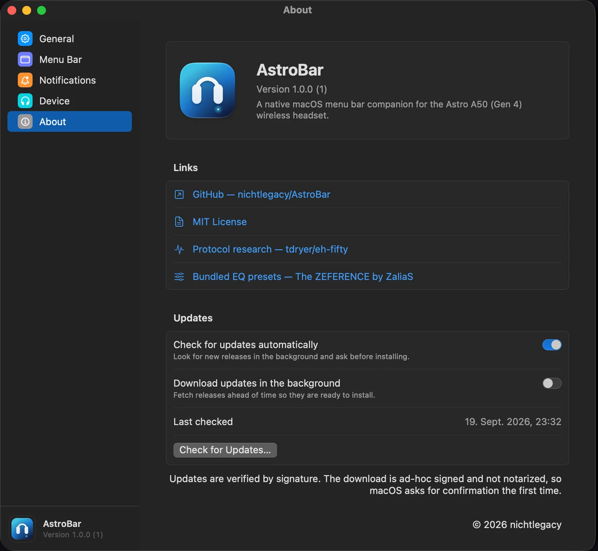
Task: Click the About window title text
Action: (298, 10)
